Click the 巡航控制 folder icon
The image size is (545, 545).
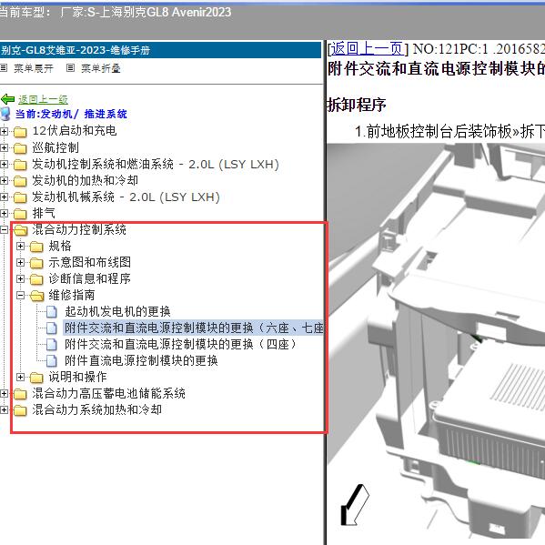(x=20, y=148)
